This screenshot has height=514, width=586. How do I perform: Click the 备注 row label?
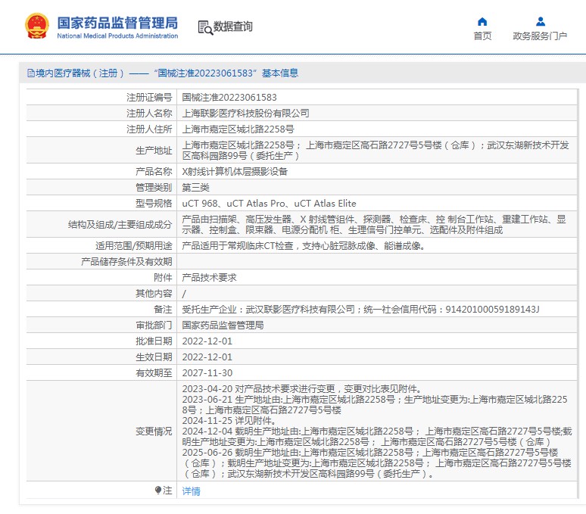coord(163,310)
